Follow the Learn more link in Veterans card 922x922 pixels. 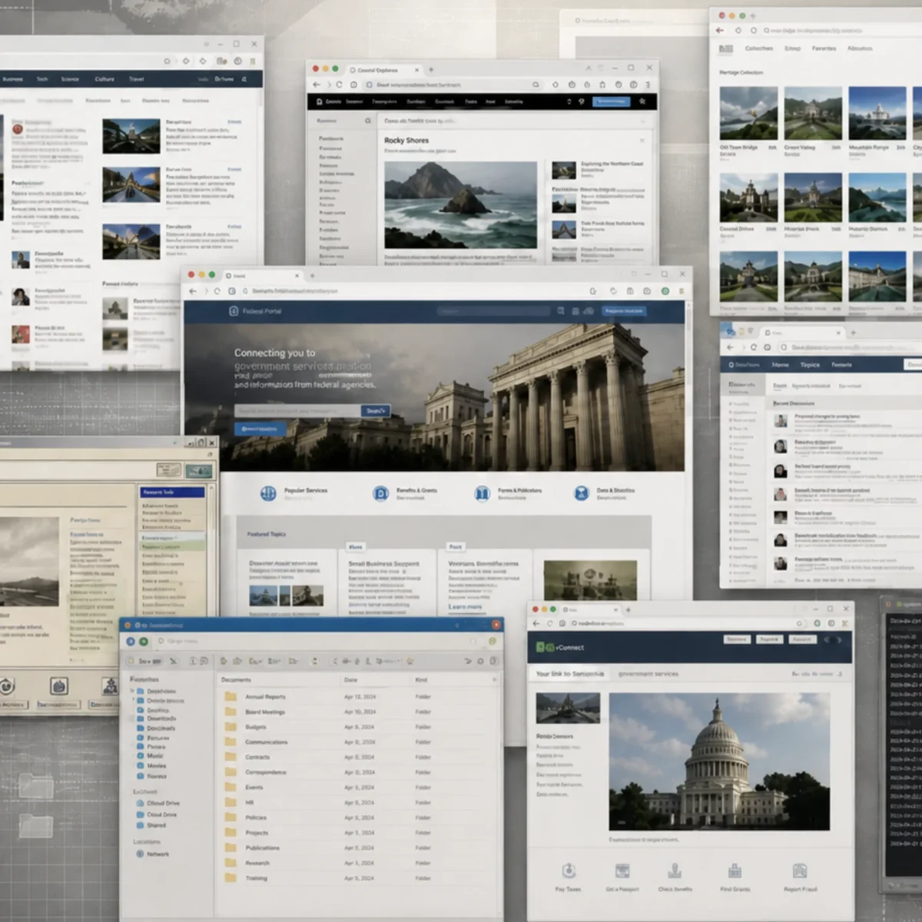point(465,607)
